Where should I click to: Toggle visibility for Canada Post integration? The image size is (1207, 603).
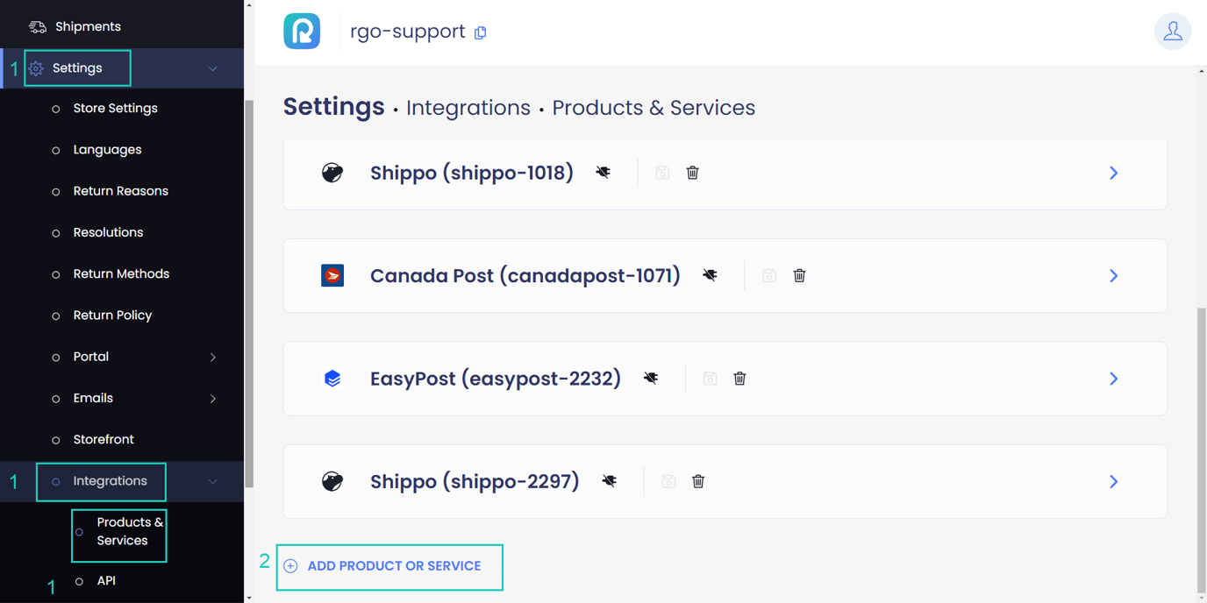coord(710,275)
